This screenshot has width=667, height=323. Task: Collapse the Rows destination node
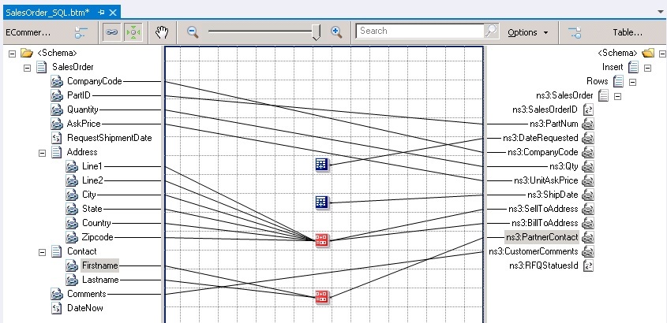point(632,82)
